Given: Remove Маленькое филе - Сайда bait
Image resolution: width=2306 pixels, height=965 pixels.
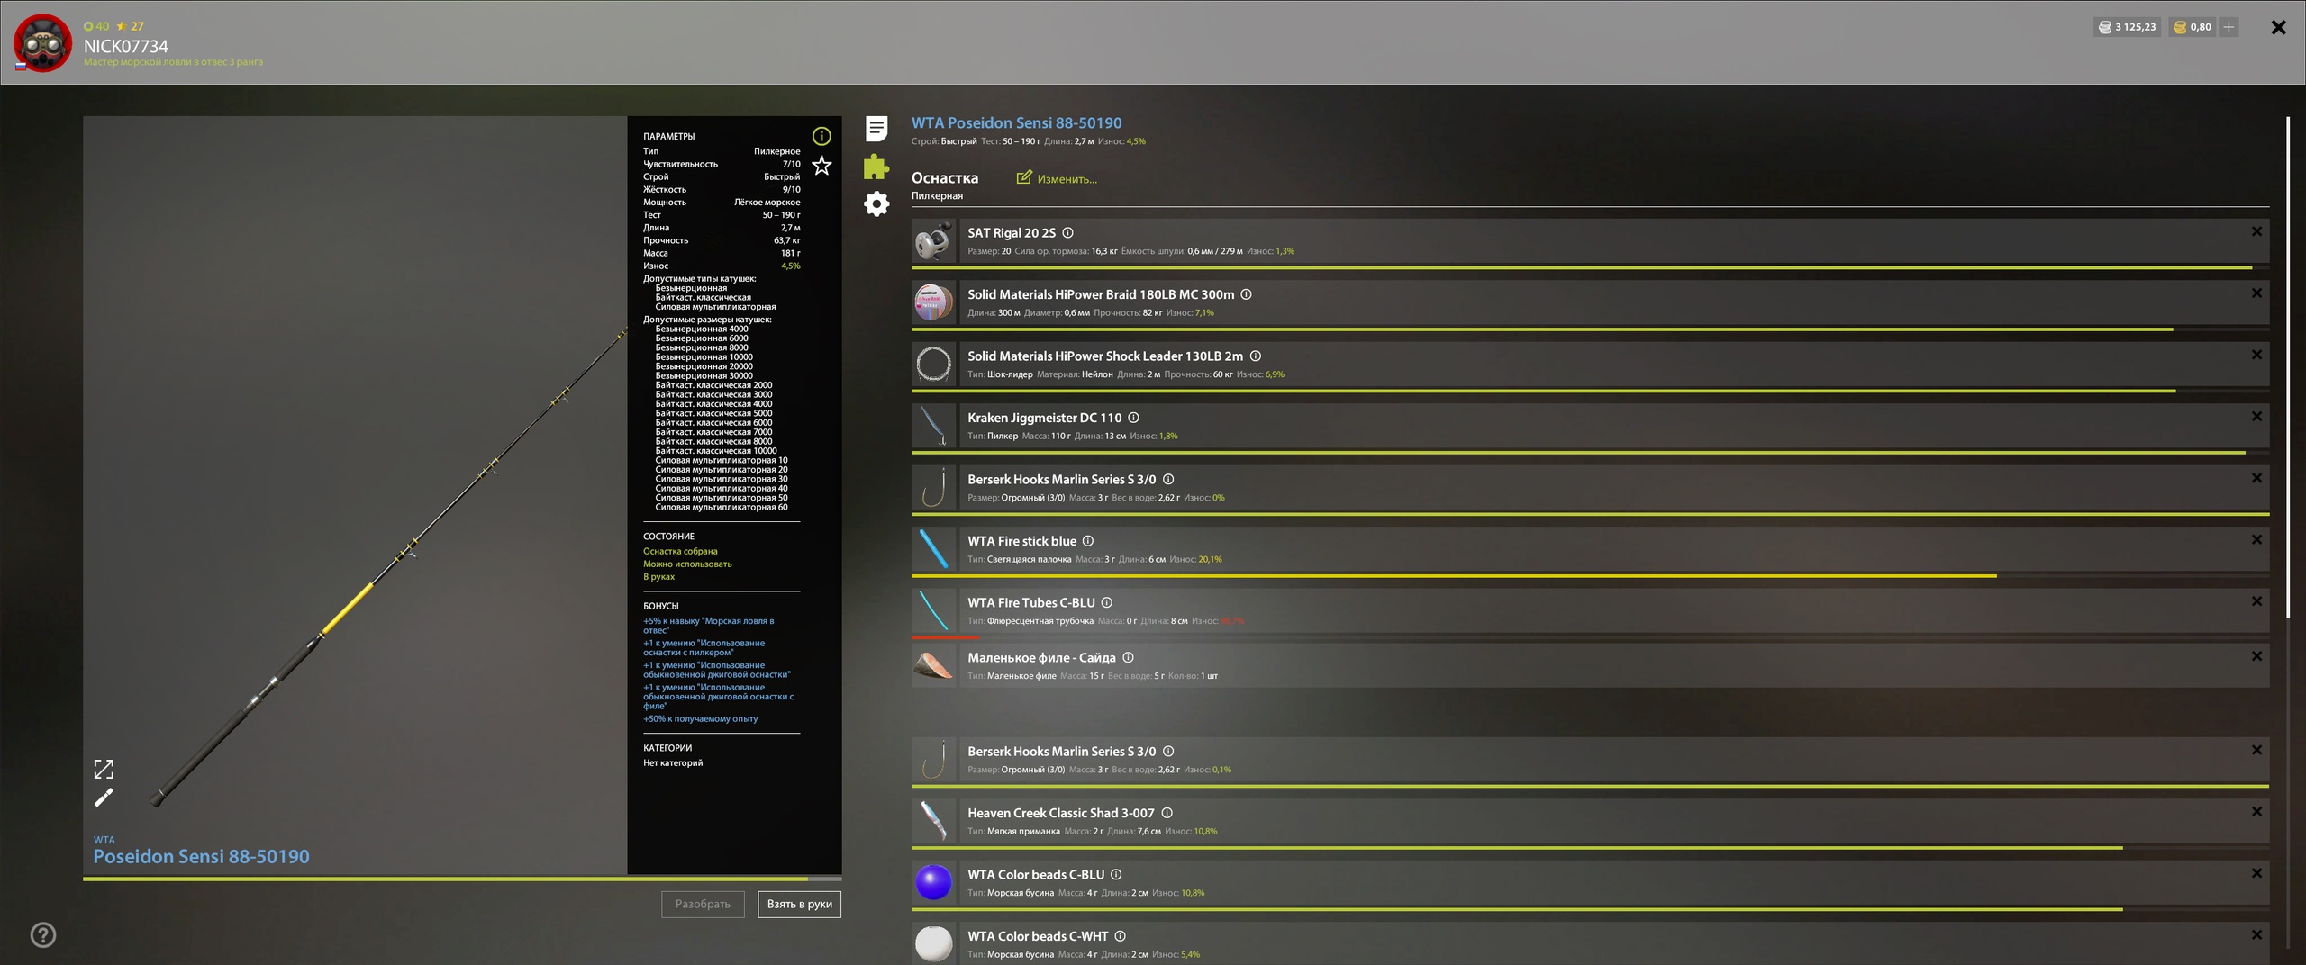Looking at the screenshot, I should [2256, 656].
